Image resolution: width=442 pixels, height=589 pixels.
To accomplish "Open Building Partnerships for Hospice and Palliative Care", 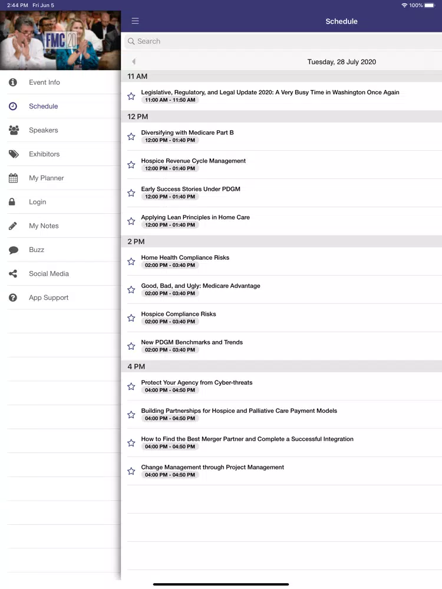I will (282, 414).
